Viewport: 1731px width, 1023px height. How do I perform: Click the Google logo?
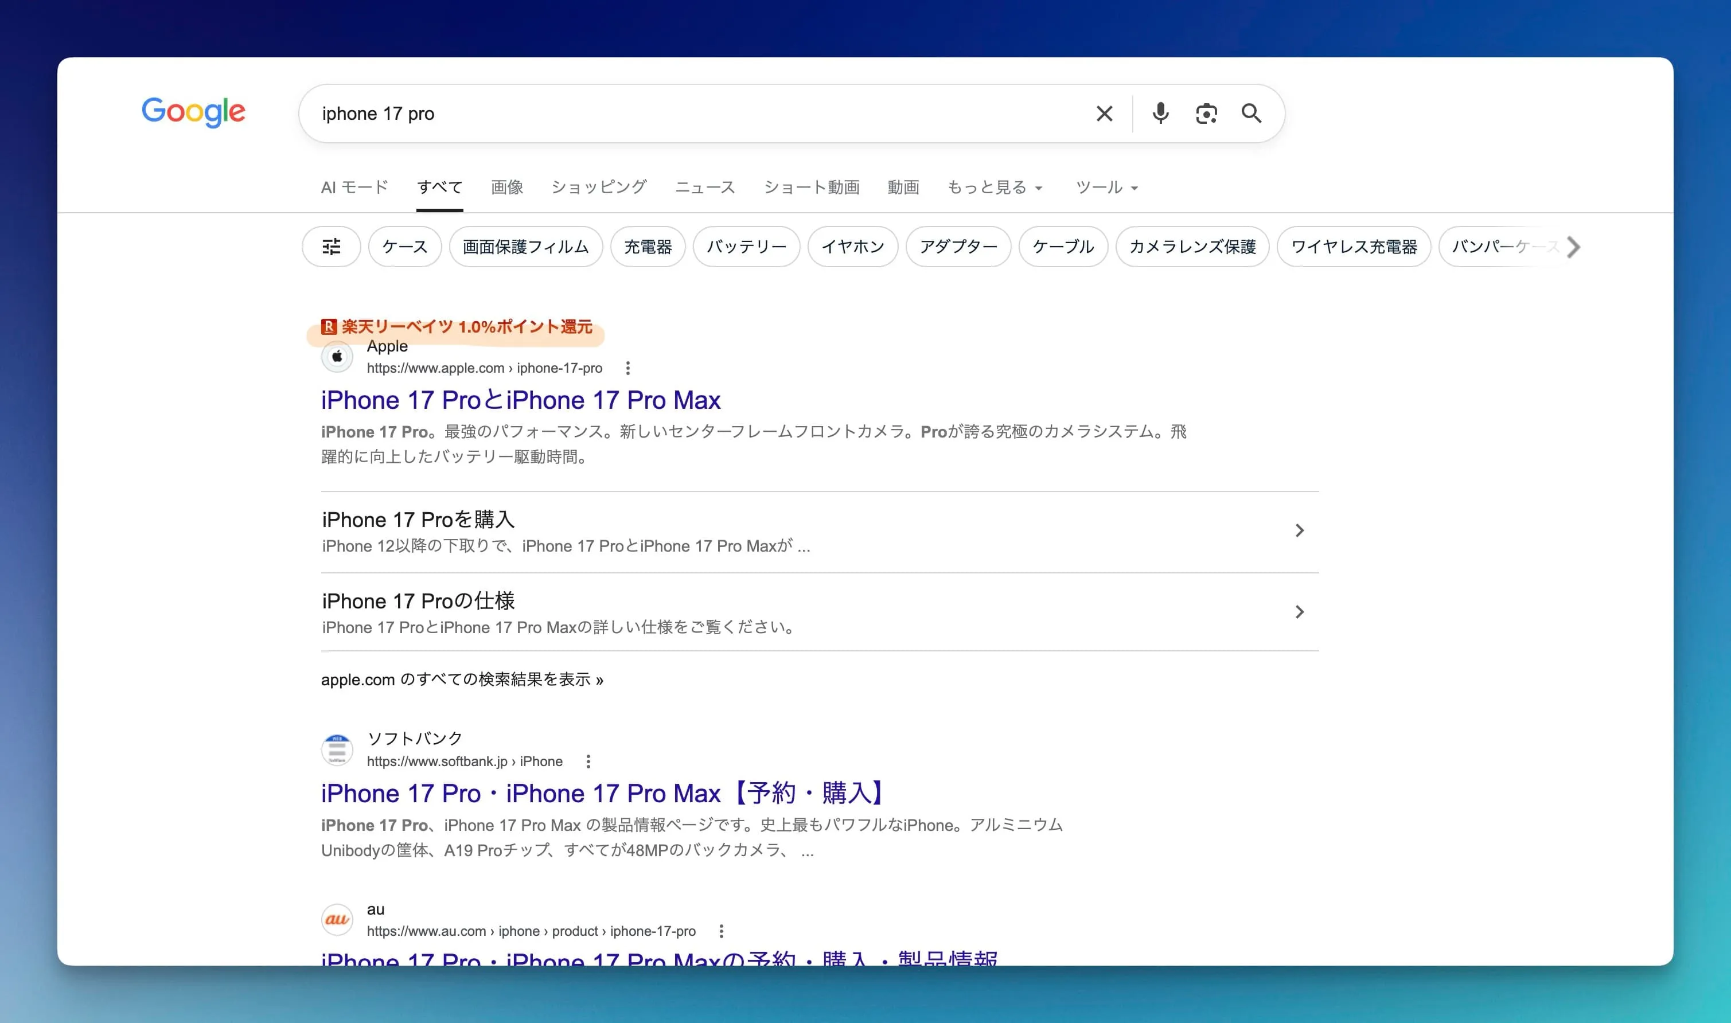[193, 112]
